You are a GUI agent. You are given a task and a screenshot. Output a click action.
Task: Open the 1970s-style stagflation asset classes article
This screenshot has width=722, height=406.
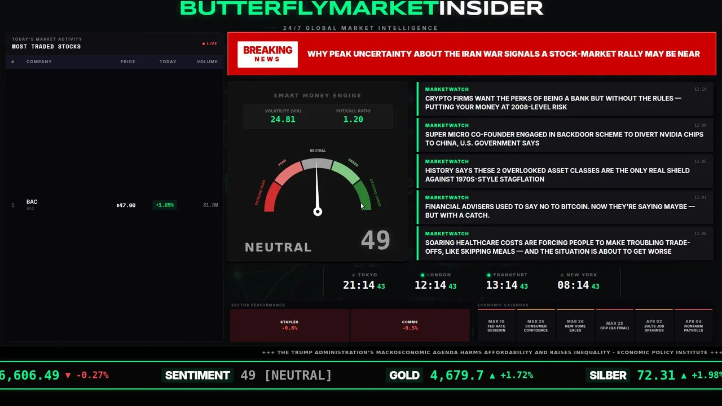[x=565, y=171]
